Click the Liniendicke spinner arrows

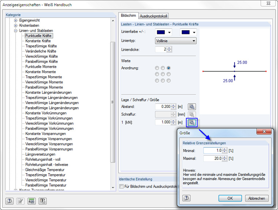click(x=169, y=49)
